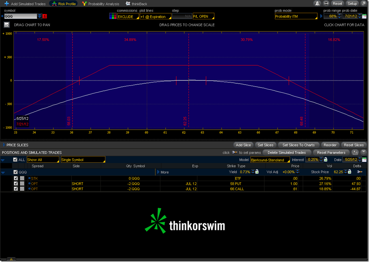Click the symbol QQQ input field
The width and height of the screenshot is (369, 262).
tap(20, 16)
